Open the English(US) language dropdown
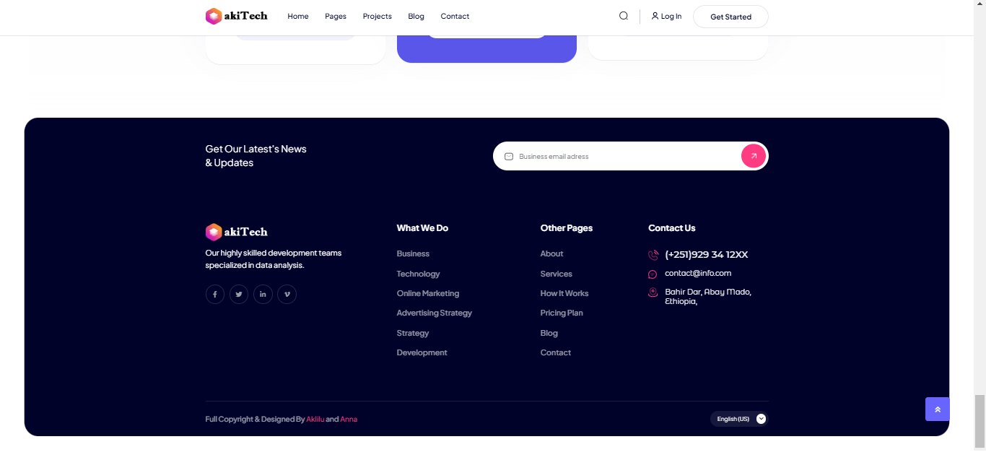The height and width of the screenshot is (460, 986). pos(739,419)
